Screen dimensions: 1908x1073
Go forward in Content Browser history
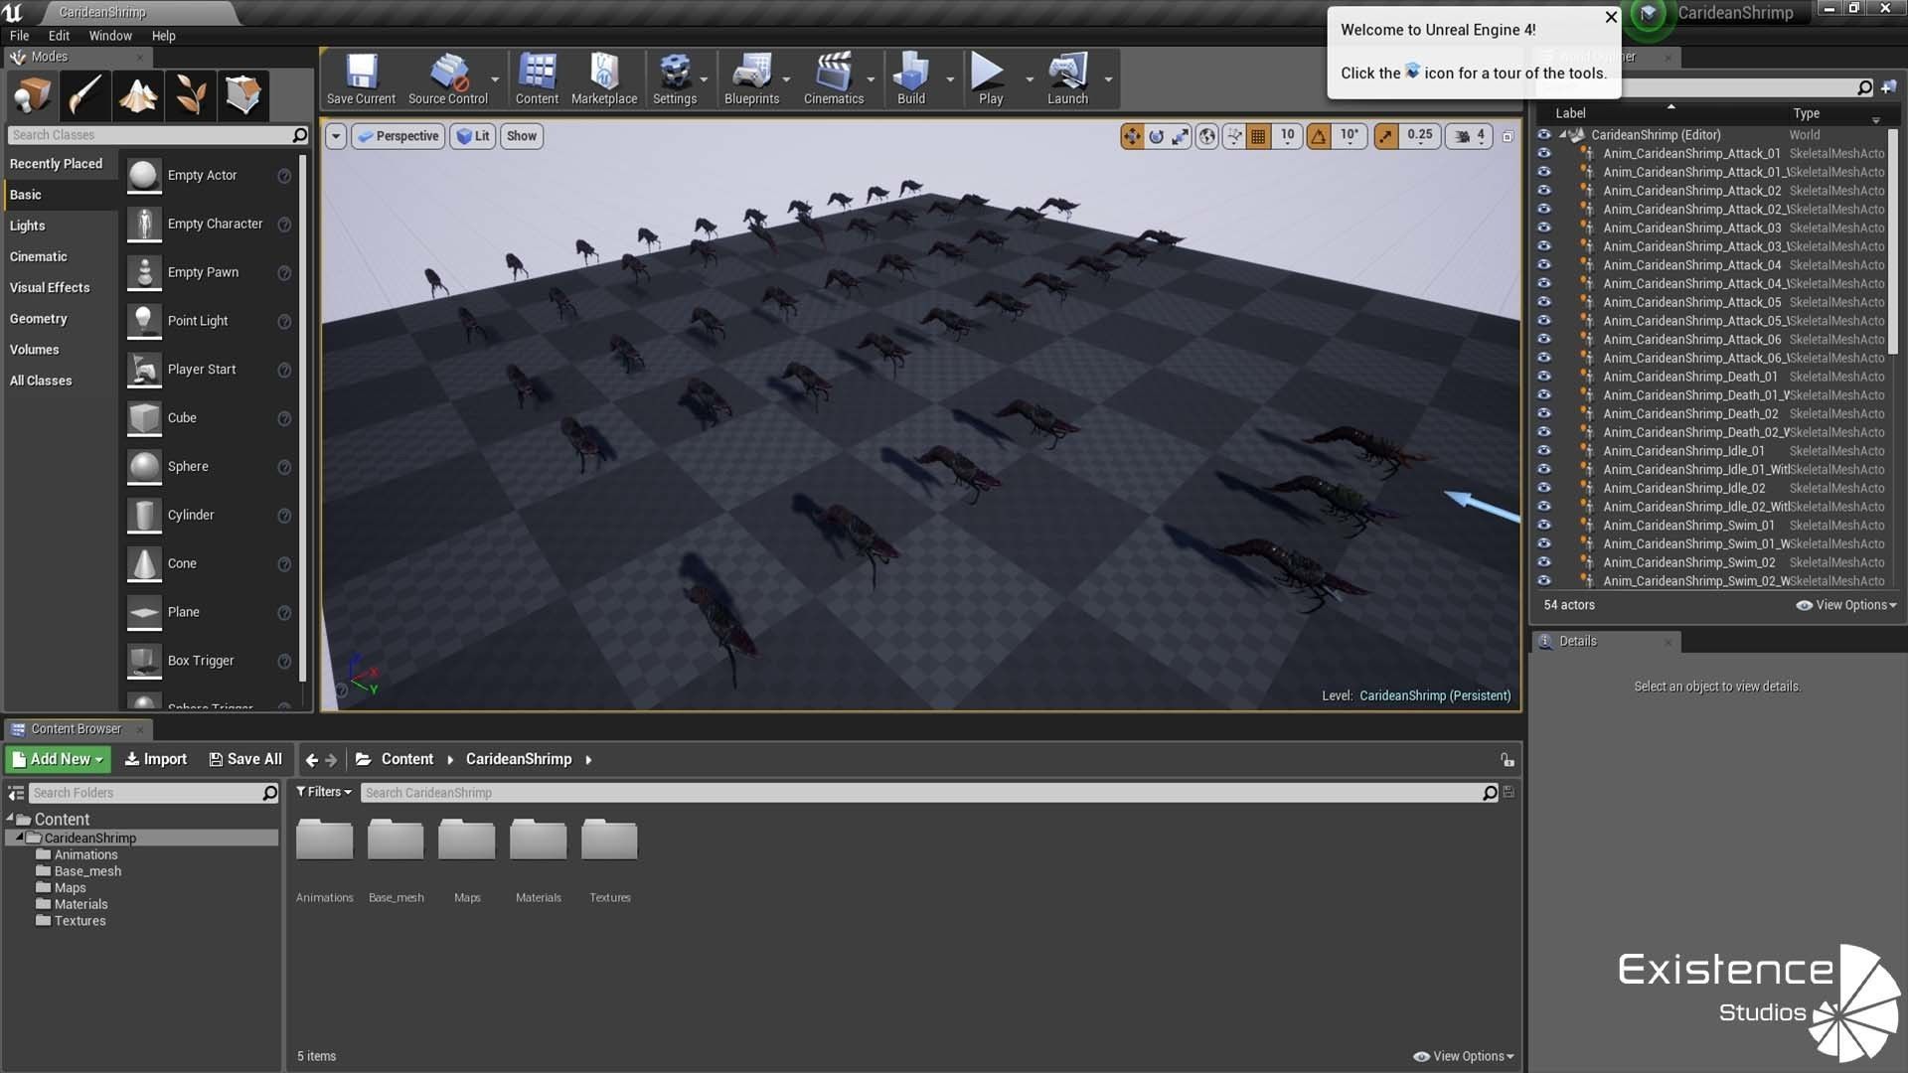[332, 760]
